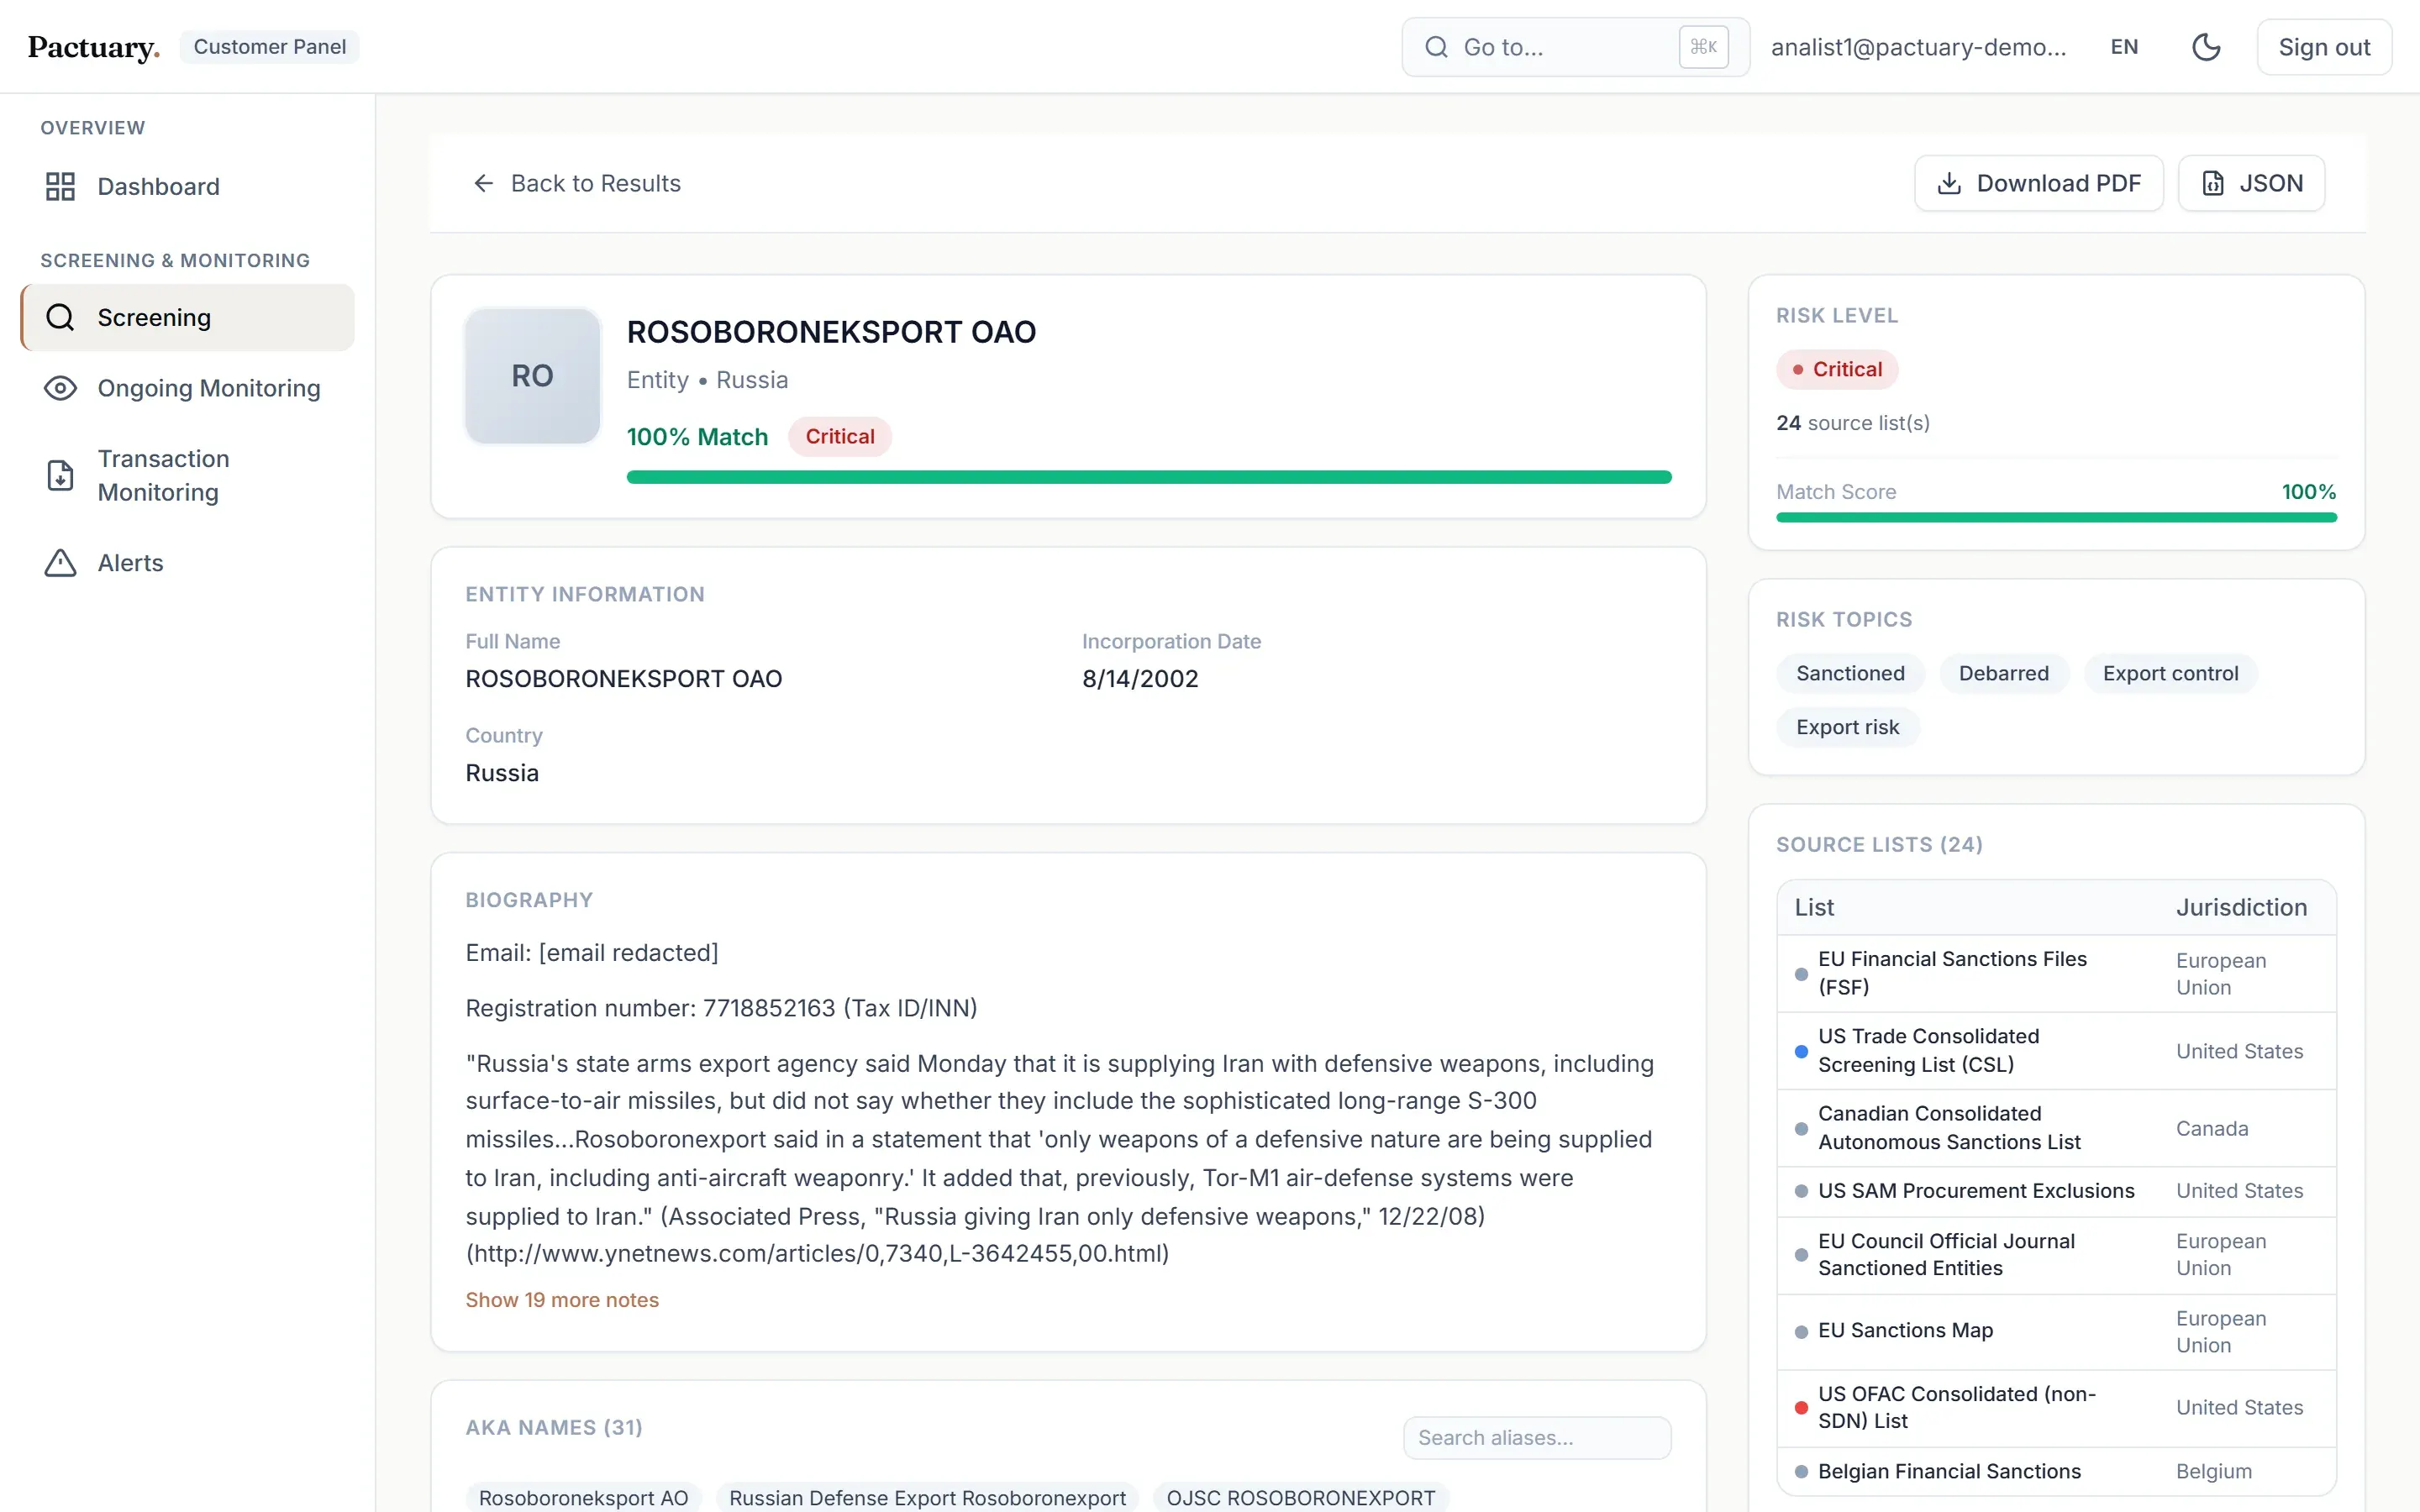The image size is (2420, 1512).
Task: Focus the Search aliases field
Action: click(1537, 1438)
